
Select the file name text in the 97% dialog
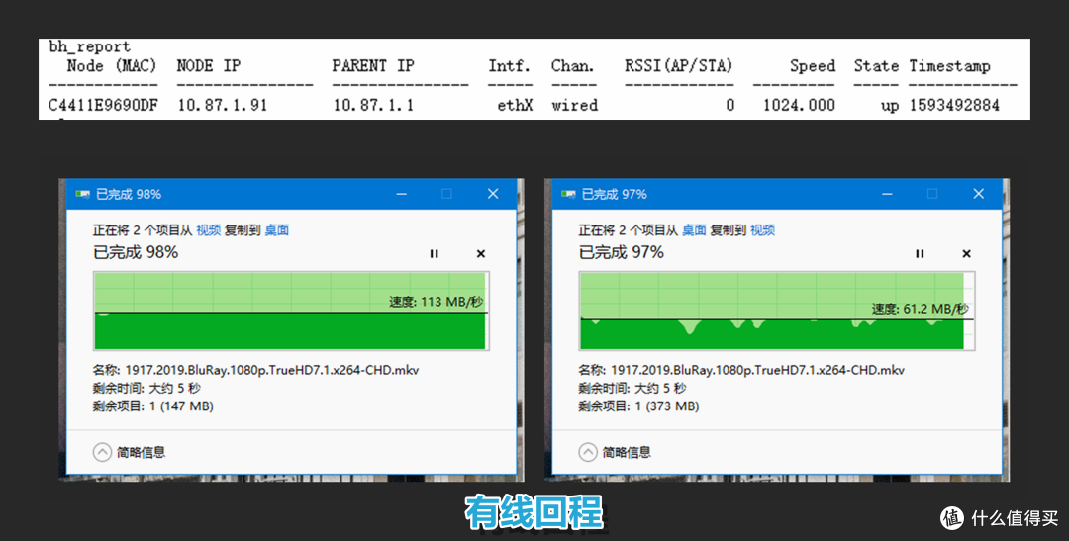click(x=757, y=370)
